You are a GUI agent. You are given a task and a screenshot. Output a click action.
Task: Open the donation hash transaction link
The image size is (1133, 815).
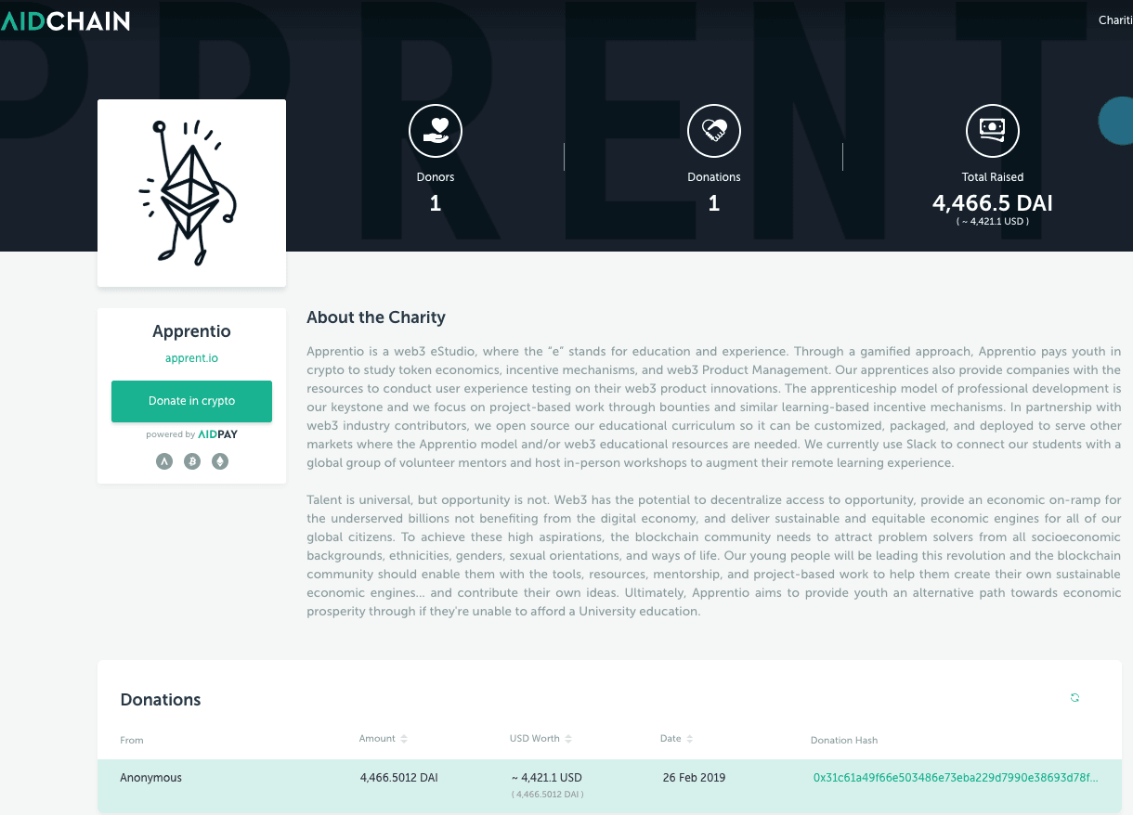click(956, 778)
